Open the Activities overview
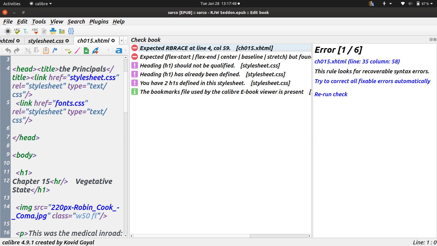This screenshot has width=437, height=246. pos(12,4)
